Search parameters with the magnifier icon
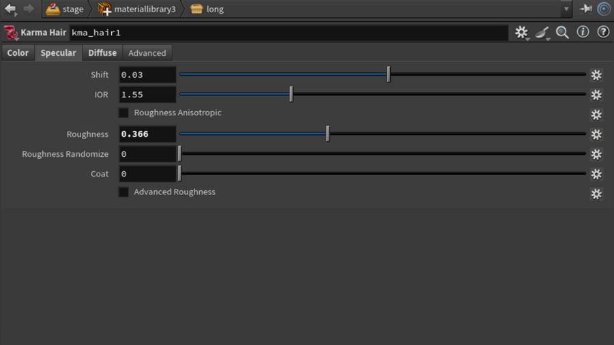614x345 pixels. [562, 33]
